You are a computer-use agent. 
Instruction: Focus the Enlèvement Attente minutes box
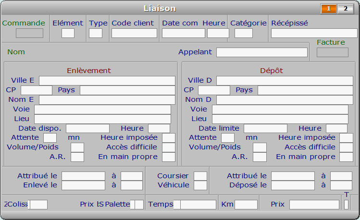click(50, 138)
